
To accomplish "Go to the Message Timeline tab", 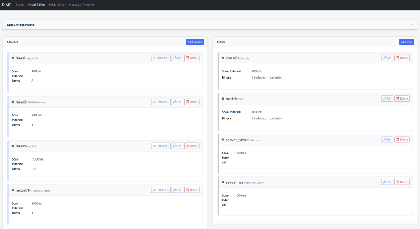I will (x=81, y=5).
